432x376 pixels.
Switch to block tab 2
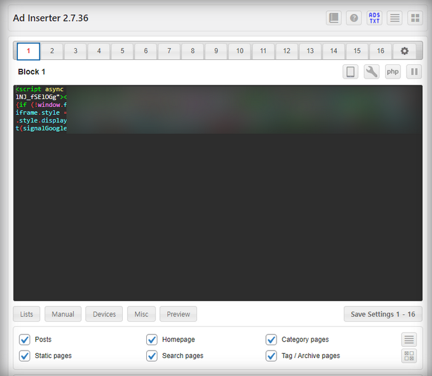click(x=52, y=51)
